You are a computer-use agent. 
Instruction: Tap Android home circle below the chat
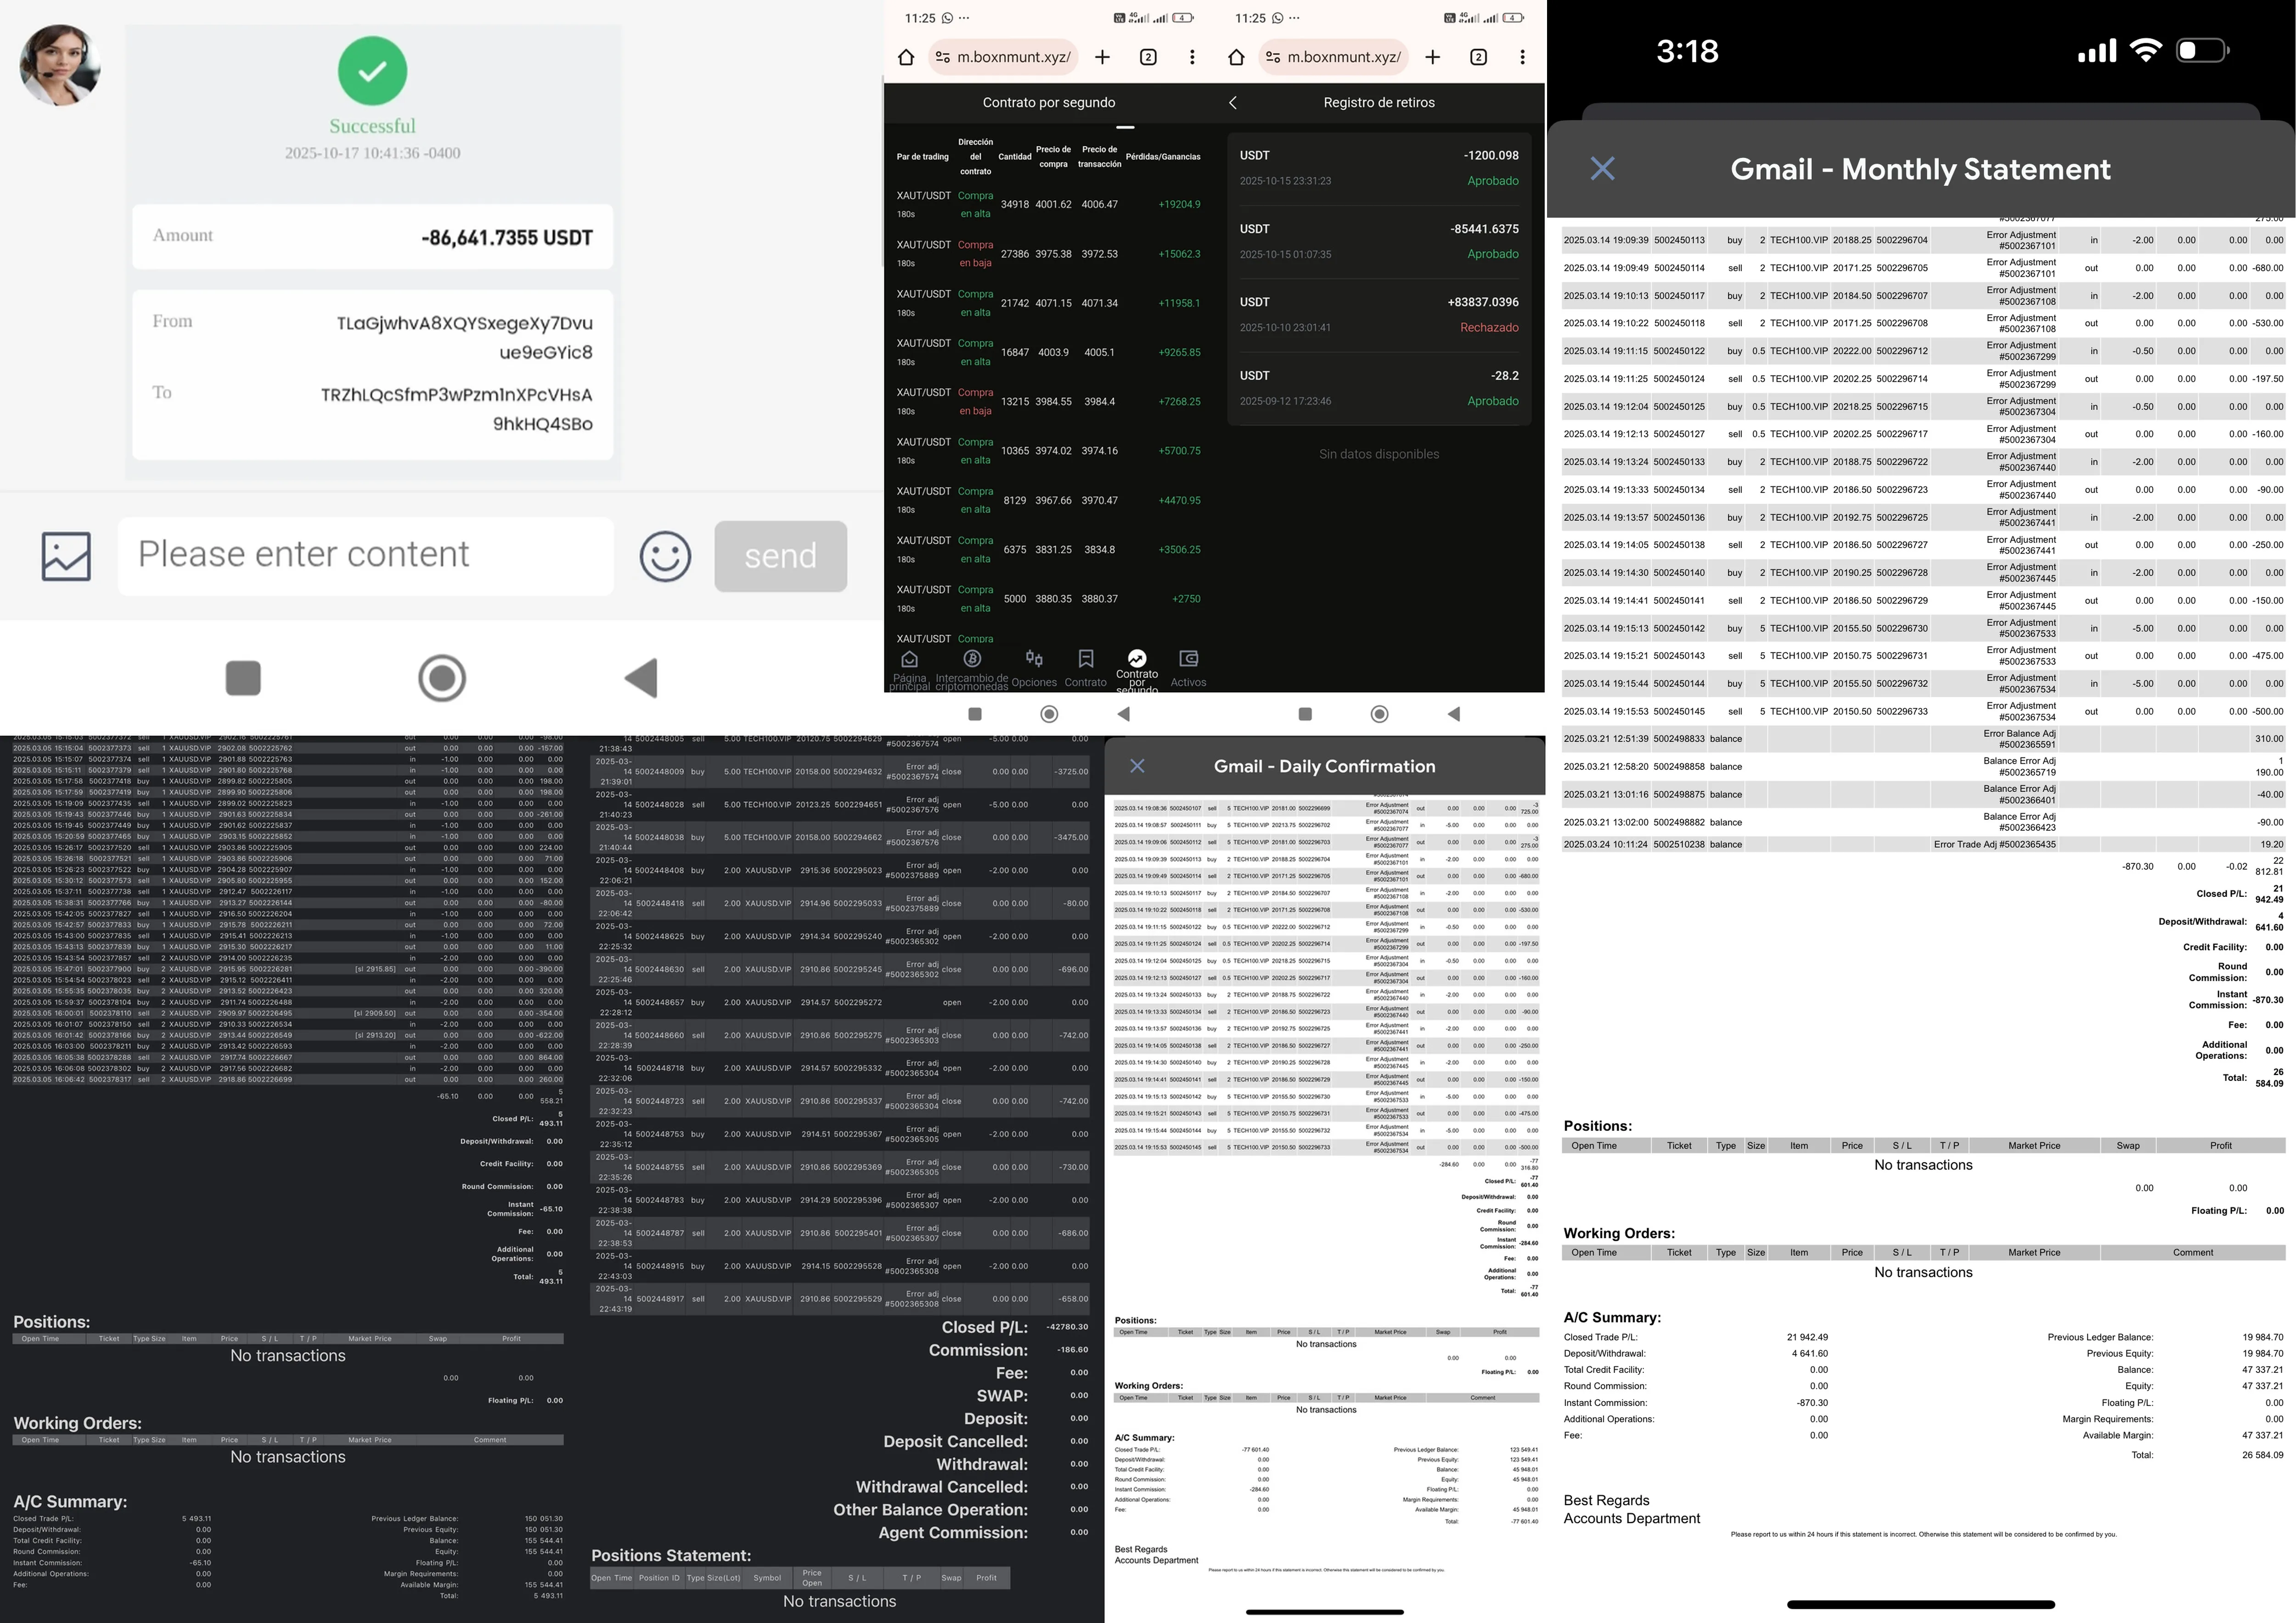[442, 677]
